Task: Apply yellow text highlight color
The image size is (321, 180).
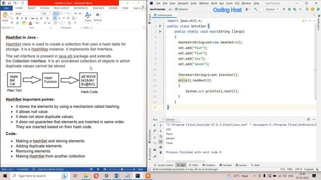Action: point(24,23)
